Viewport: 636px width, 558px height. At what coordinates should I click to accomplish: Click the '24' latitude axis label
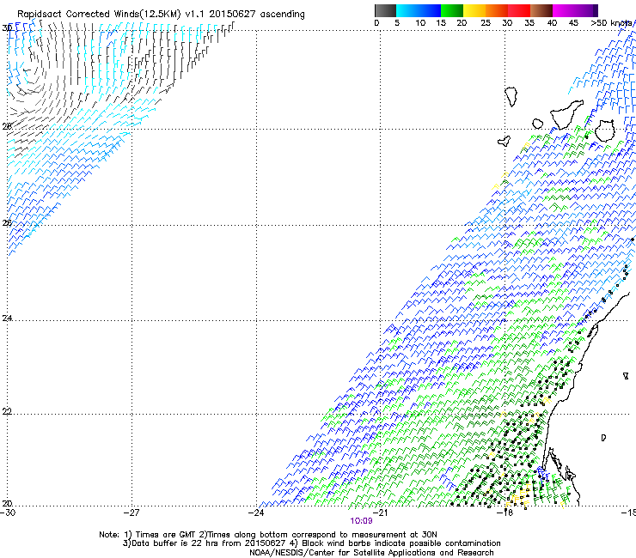(x=7, y=318)
